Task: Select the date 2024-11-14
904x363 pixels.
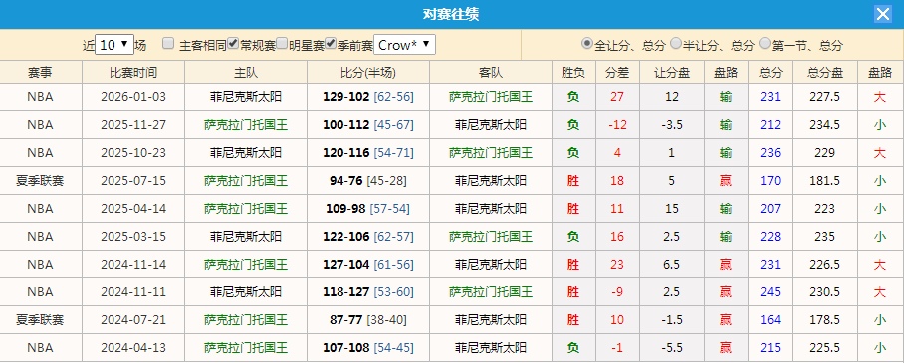Action: (133, 264)
